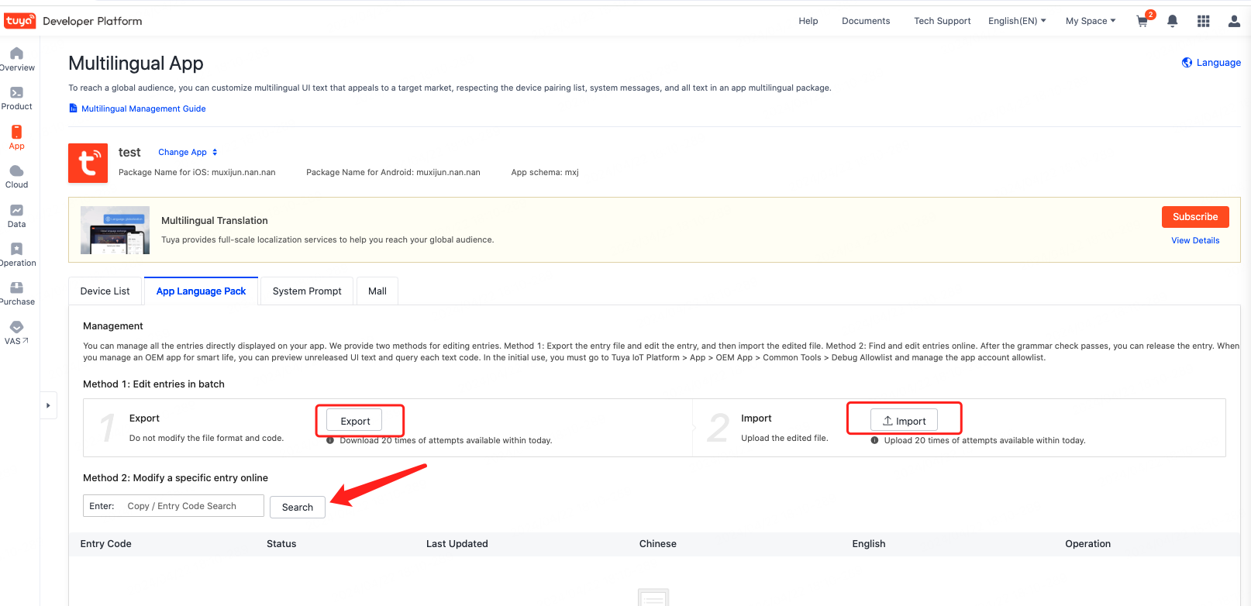Switch to App Language Pack tab
1251x606 pixels.
(x=201, y=291)
